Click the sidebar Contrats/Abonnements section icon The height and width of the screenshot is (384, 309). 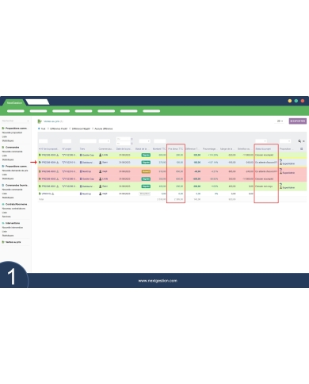point(3,204)
